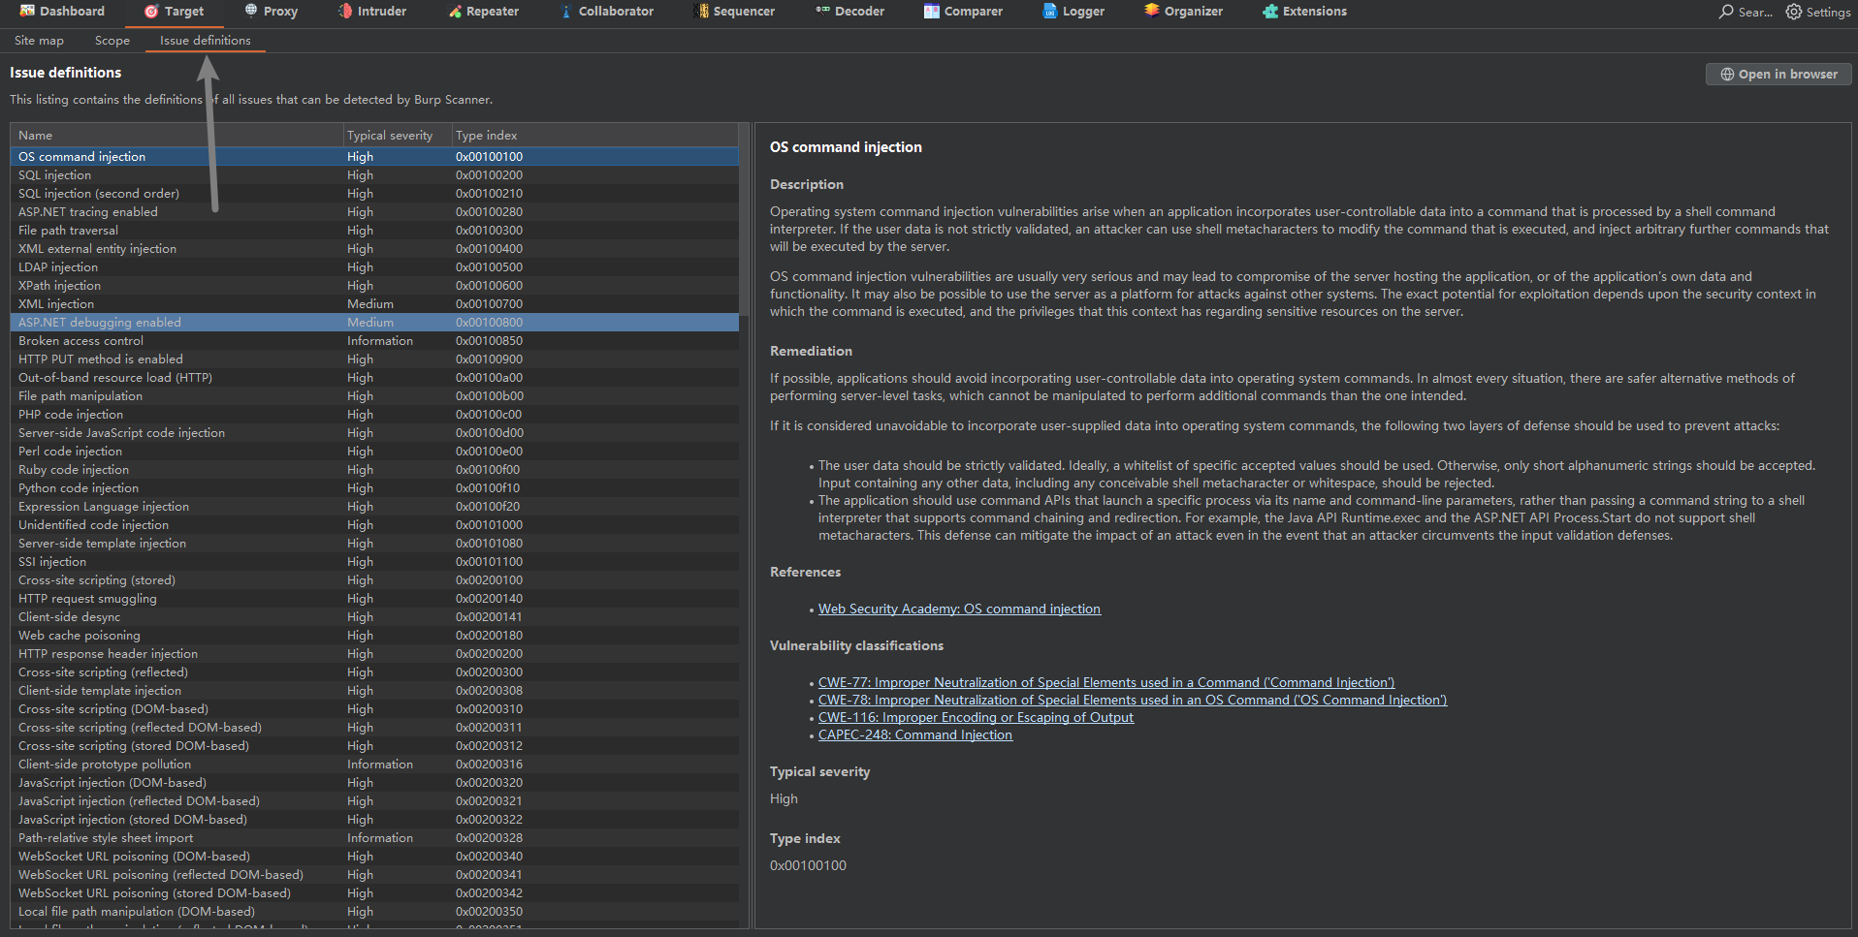The image size is (1858, 937).
Task: Click the Open in browser button
Action: (1778, 74)
